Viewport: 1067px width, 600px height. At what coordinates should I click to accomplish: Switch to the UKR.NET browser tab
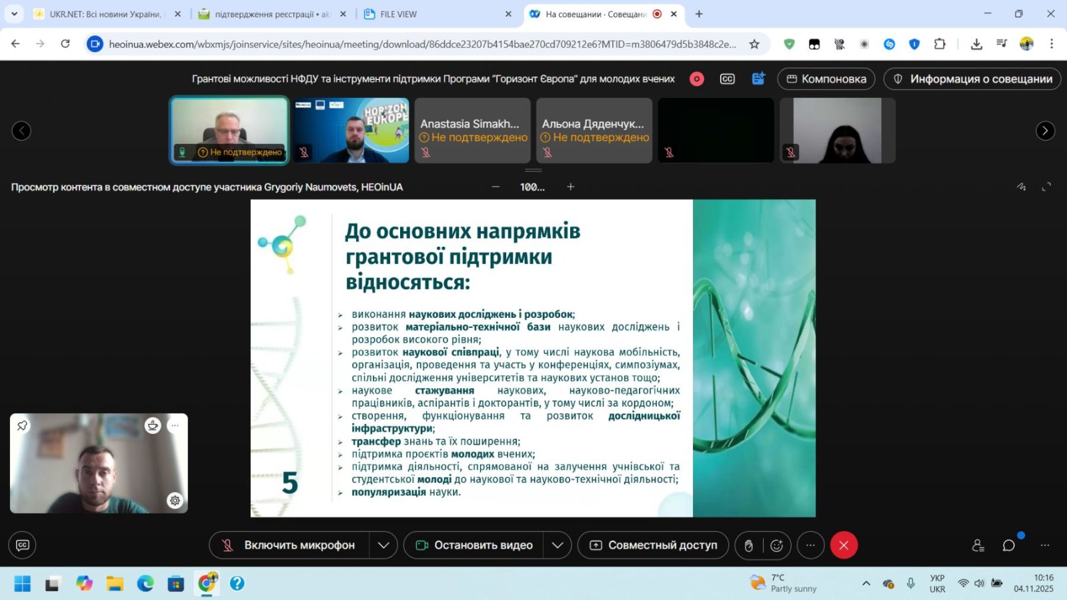105,14
